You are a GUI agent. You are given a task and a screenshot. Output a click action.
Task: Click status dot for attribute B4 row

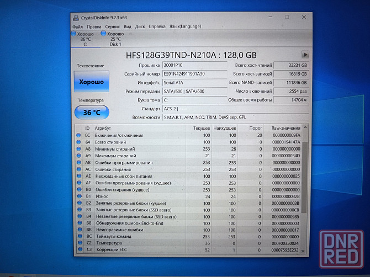(x=80, y=216)
